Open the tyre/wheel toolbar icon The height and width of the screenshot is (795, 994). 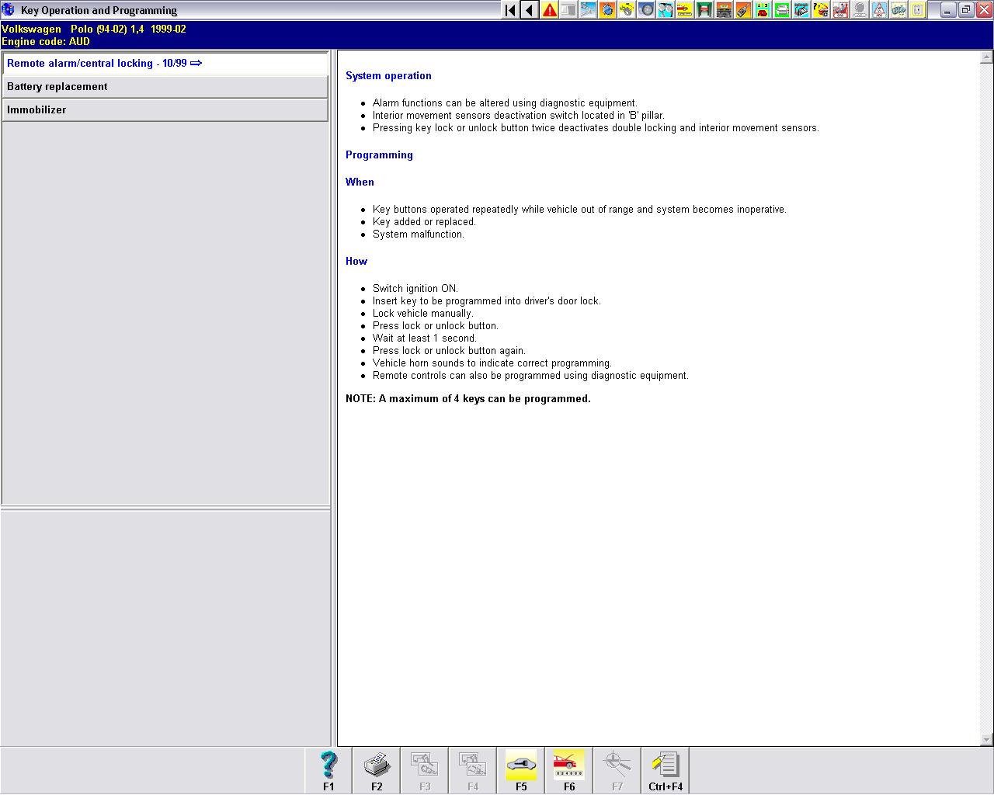[x=646, y=10]
